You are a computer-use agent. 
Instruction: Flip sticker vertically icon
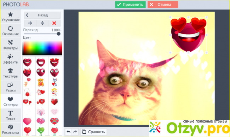click(42, 23)
